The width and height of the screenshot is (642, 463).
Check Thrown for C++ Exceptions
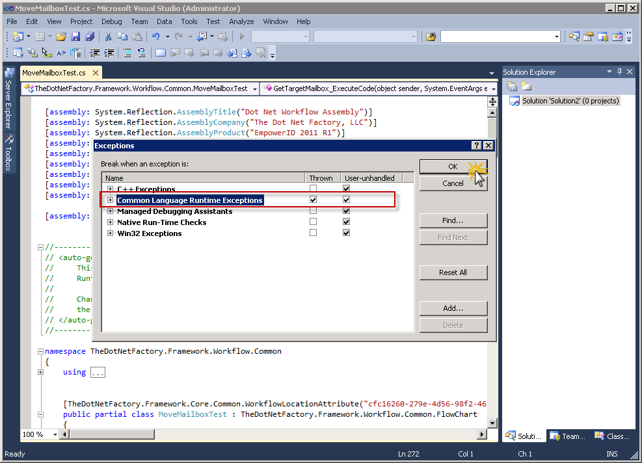[x=314, y=189]
